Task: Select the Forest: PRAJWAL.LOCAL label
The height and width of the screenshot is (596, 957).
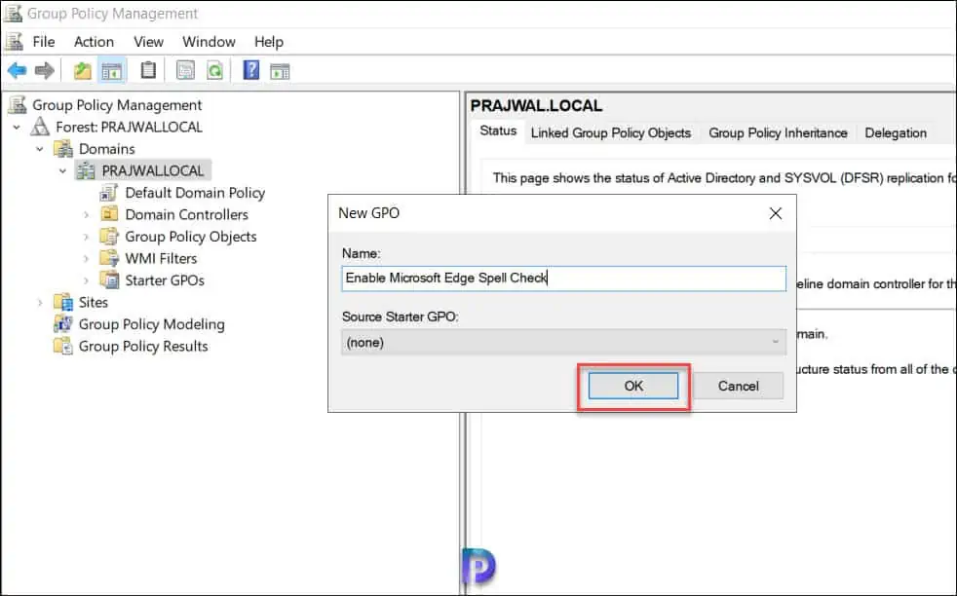Action: (129, 127)
